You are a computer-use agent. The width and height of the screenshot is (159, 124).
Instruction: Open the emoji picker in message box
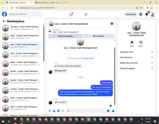[x=108, y=111]
